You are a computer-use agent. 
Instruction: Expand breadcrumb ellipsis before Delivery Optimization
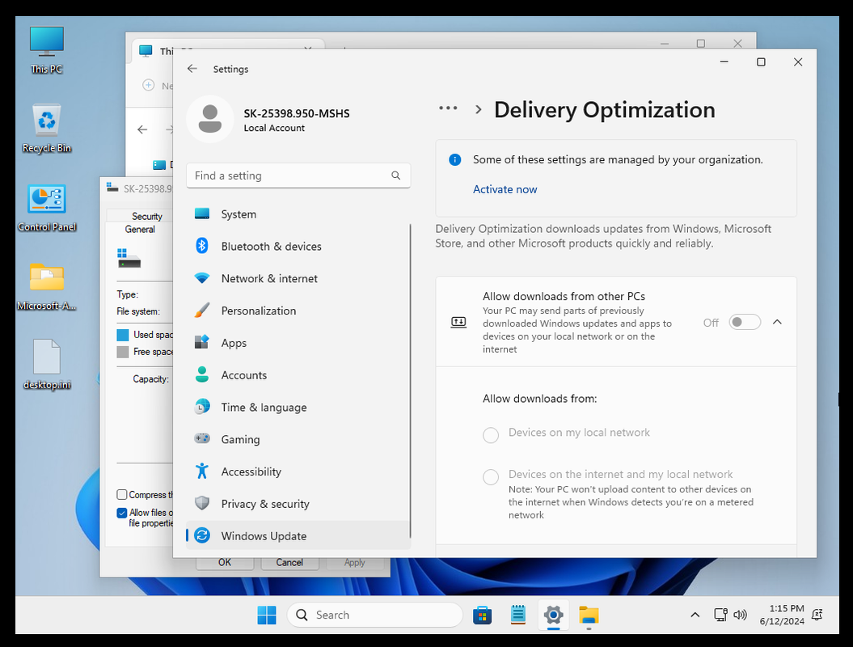448,108
